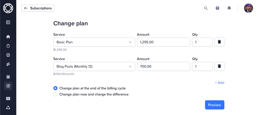This screenshot has width=261, height=115.
Task: Click the + Add link
Action: tap(220, 83)
